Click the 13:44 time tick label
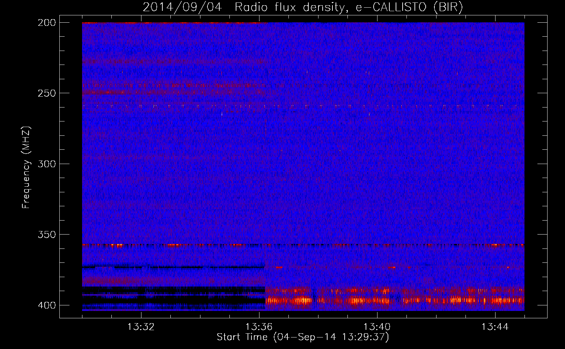 (x=495, y=327)
